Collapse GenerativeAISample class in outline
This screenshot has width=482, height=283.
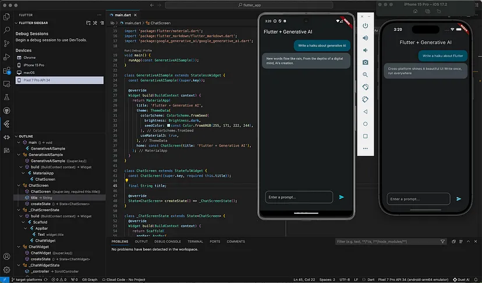pos(19,155)
